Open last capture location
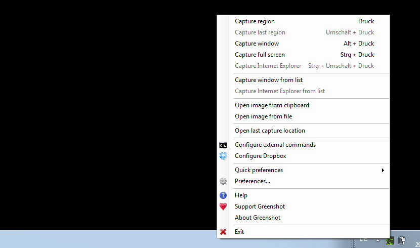Image resolution: width=420 pixels, height=248 pixels. [303, 131]
